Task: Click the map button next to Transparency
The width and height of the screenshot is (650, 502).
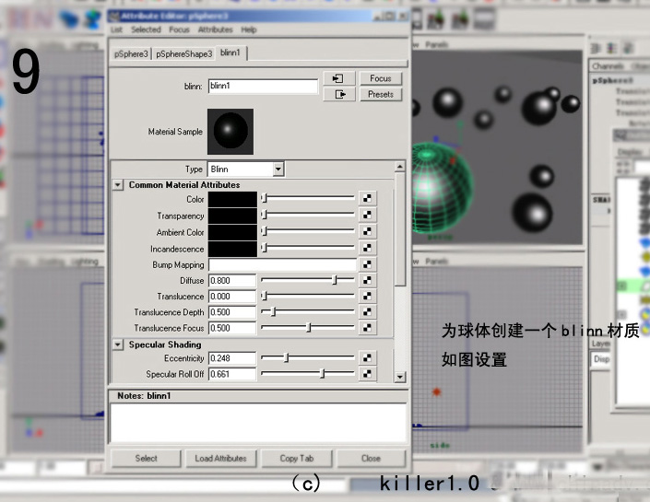Action: [x=367, y=215]
